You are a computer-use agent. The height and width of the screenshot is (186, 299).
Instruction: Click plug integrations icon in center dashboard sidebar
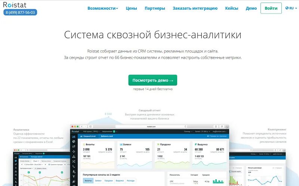click(74, 182)
